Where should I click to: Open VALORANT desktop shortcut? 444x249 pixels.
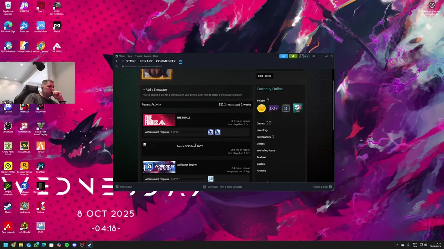[41, 108]
